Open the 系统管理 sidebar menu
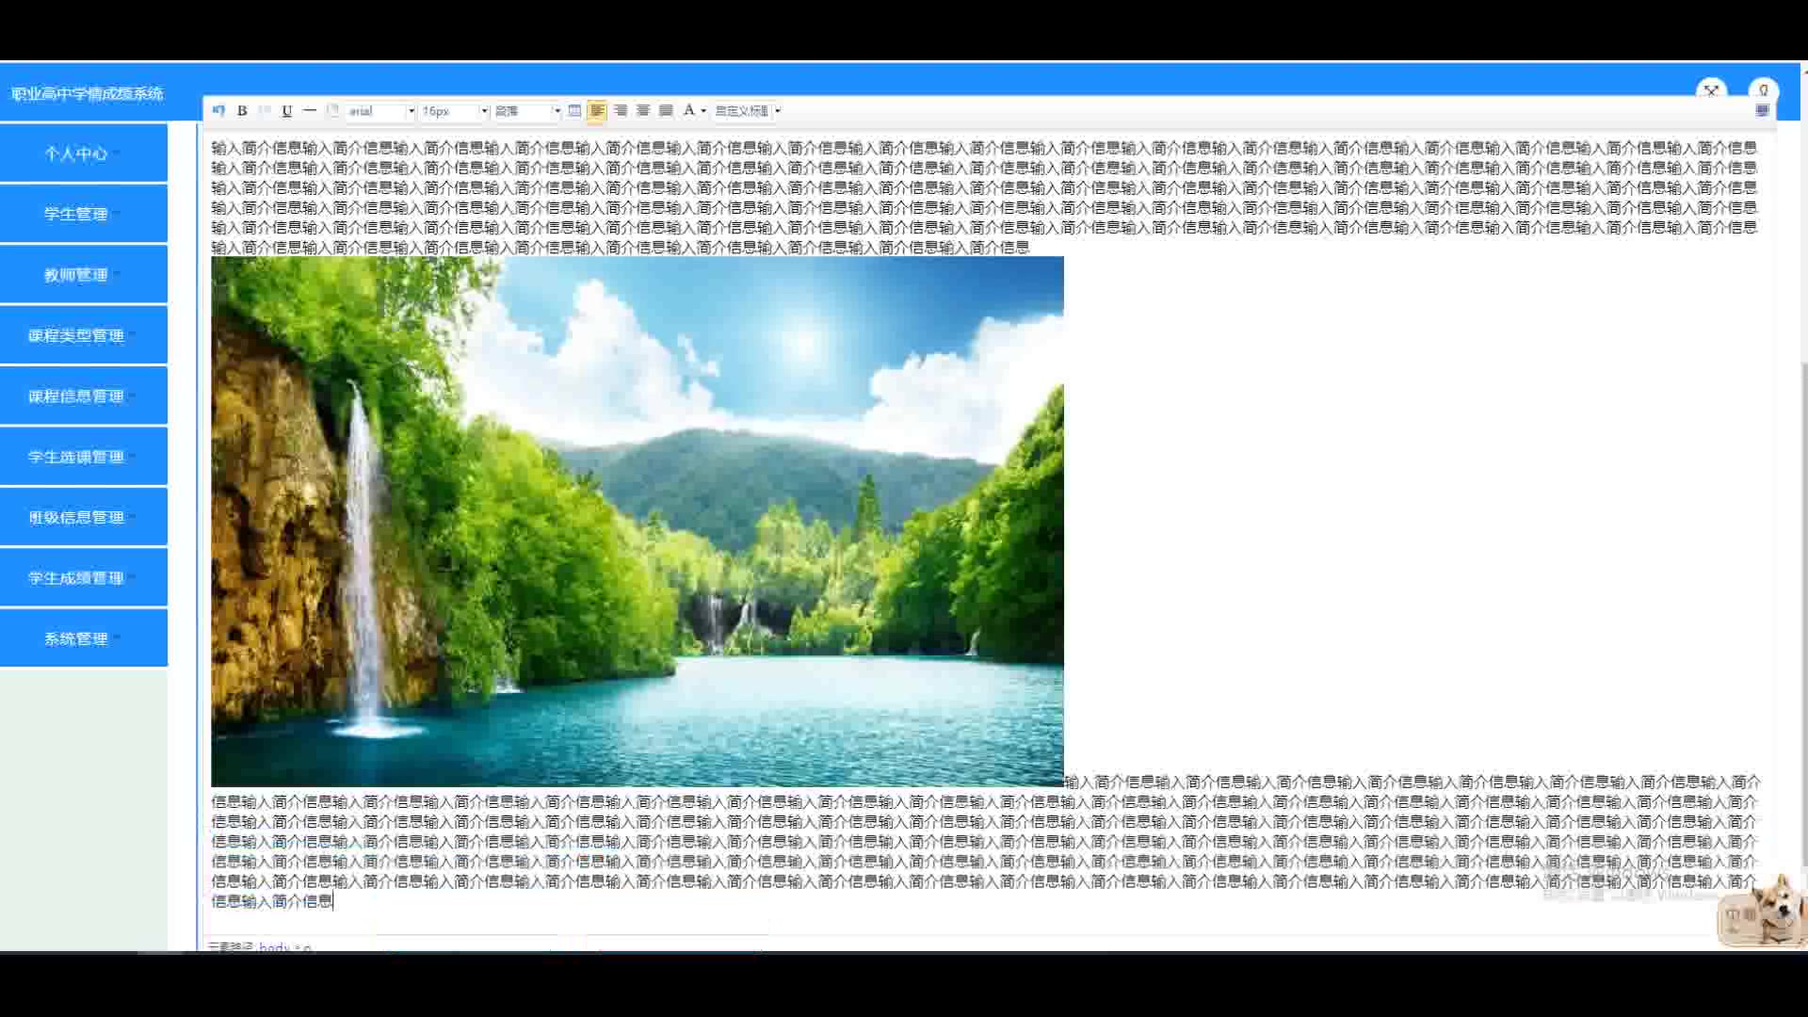 (x=84, y=638)
